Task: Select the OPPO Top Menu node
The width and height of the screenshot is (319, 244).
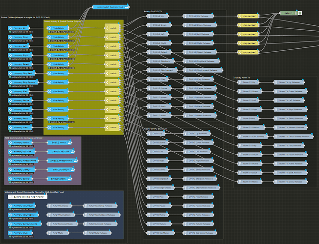Action: click(x=160, y=233)
